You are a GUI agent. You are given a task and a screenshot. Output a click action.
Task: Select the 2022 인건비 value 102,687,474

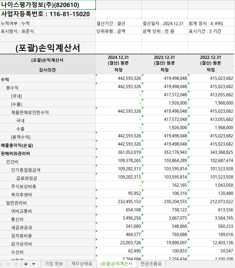coord(211,160)
